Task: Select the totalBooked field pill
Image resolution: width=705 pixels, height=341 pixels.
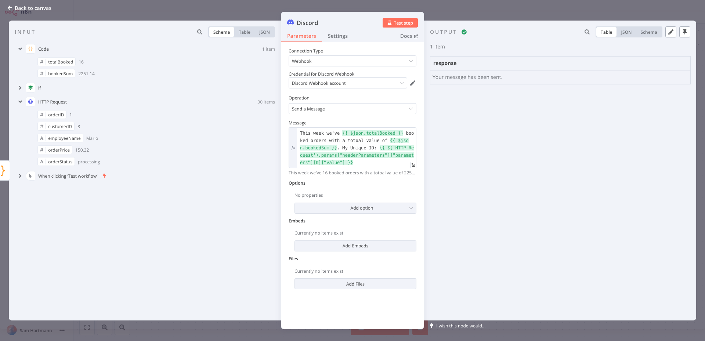Action: pyautogui.click(x=57, y=62)
